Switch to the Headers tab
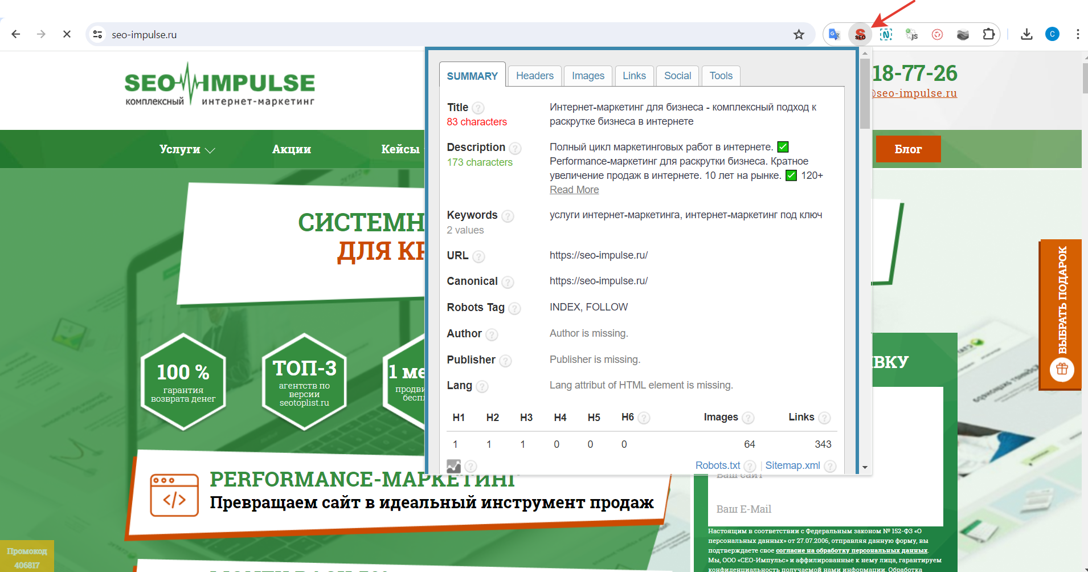Viewport: 1088px width, 572px height. point(535,76)
